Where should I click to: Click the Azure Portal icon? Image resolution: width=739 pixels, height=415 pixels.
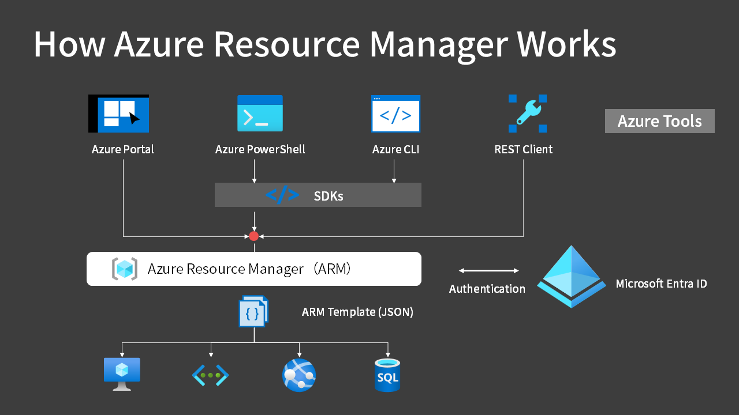coord(119,114)
